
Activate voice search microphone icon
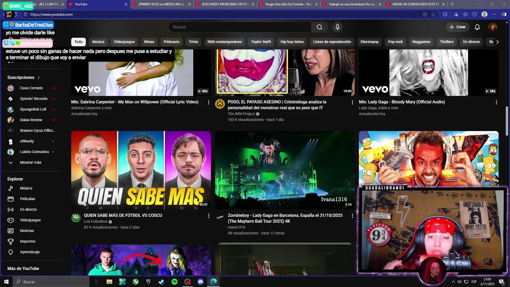pos(337,27)
